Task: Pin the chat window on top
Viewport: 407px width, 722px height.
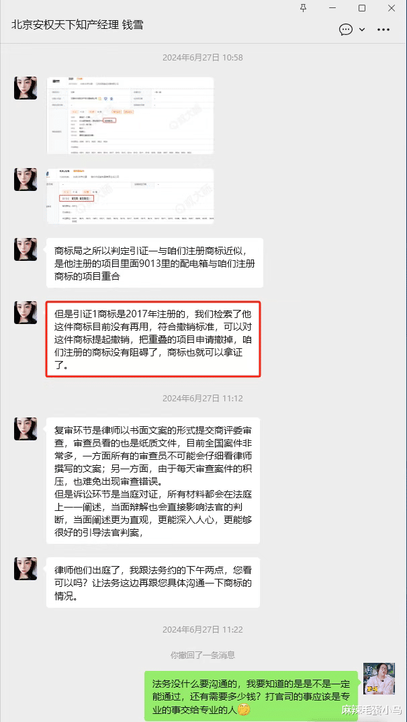Action: tap(303, 8)
